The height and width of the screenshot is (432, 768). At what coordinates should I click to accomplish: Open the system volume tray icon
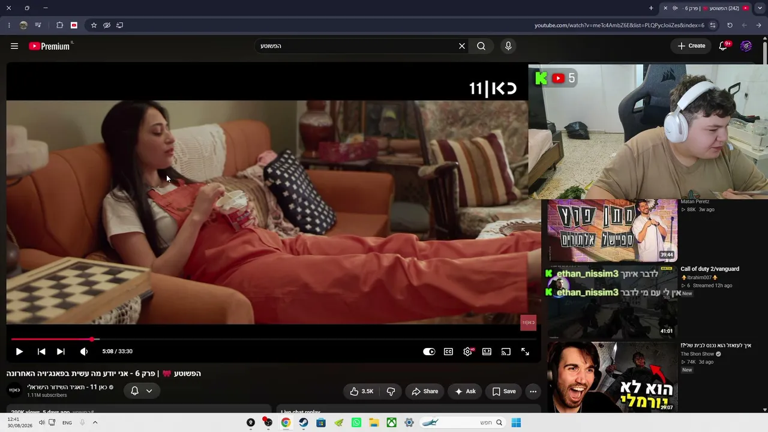tap(41, 422)
